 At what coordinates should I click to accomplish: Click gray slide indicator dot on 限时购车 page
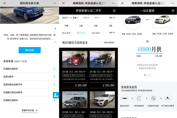[x=55, y=42]
